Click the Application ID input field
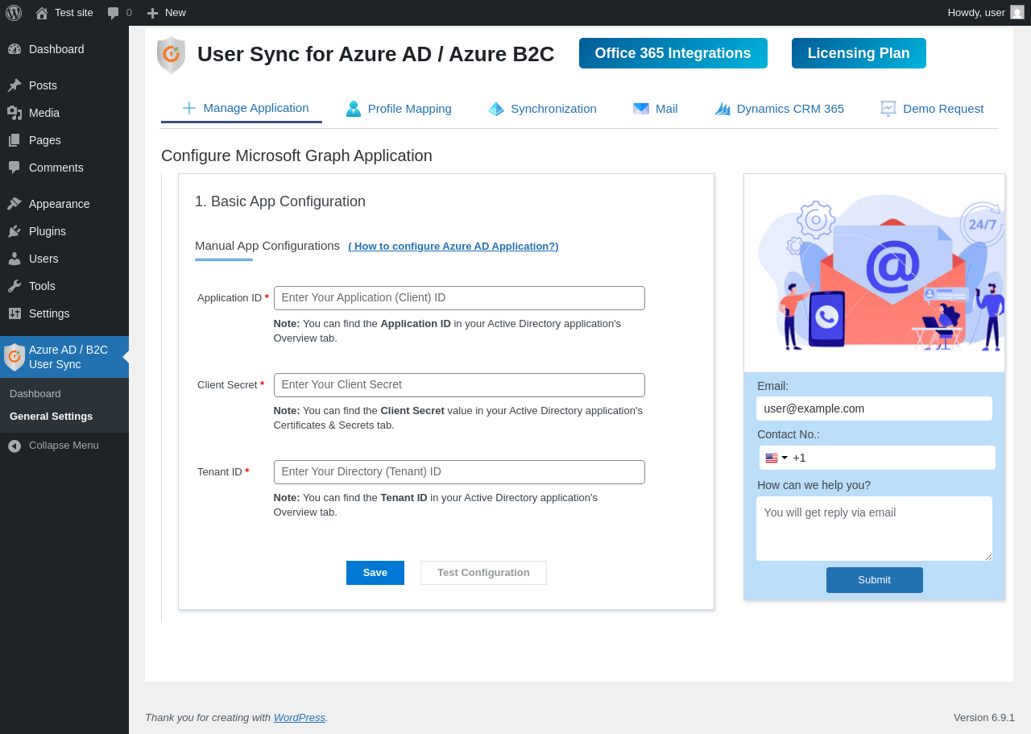Viewport: 1031px width, 734px height. [459, 298]
